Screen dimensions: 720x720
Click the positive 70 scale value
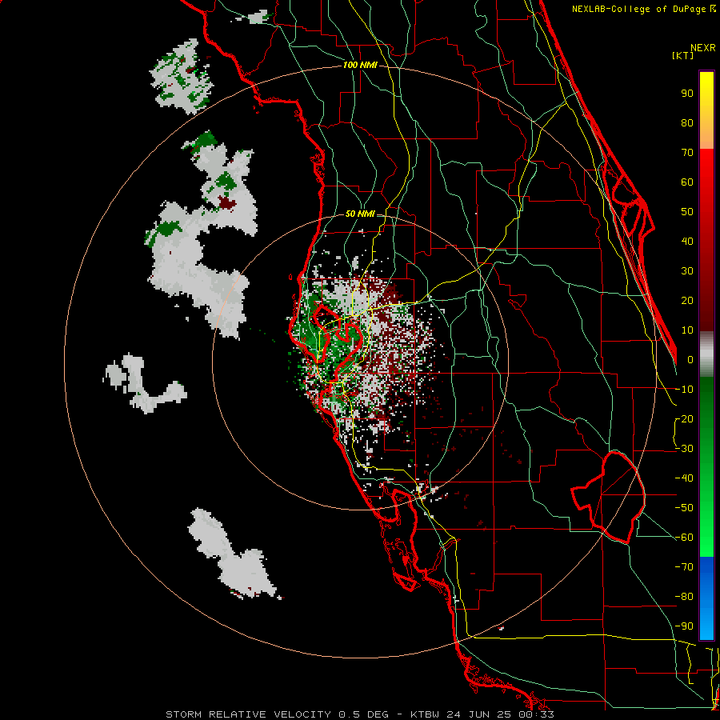coord(687,153)
